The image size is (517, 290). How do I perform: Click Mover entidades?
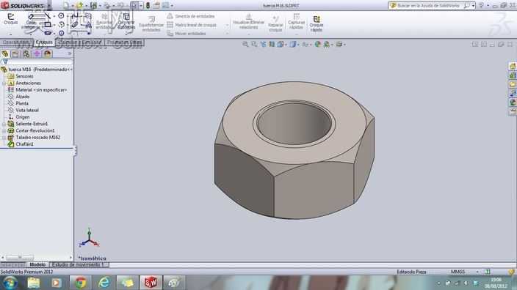pyautogui.click(x=187, y=33)
